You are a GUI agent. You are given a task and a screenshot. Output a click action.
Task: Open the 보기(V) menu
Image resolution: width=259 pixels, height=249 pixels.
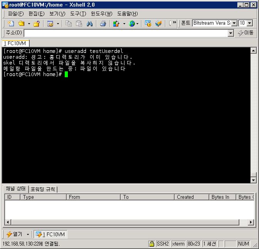[x=57, y=14]
